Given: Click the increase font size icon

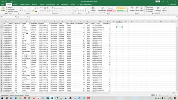Looking at the screenshot, I should (35, 8).
